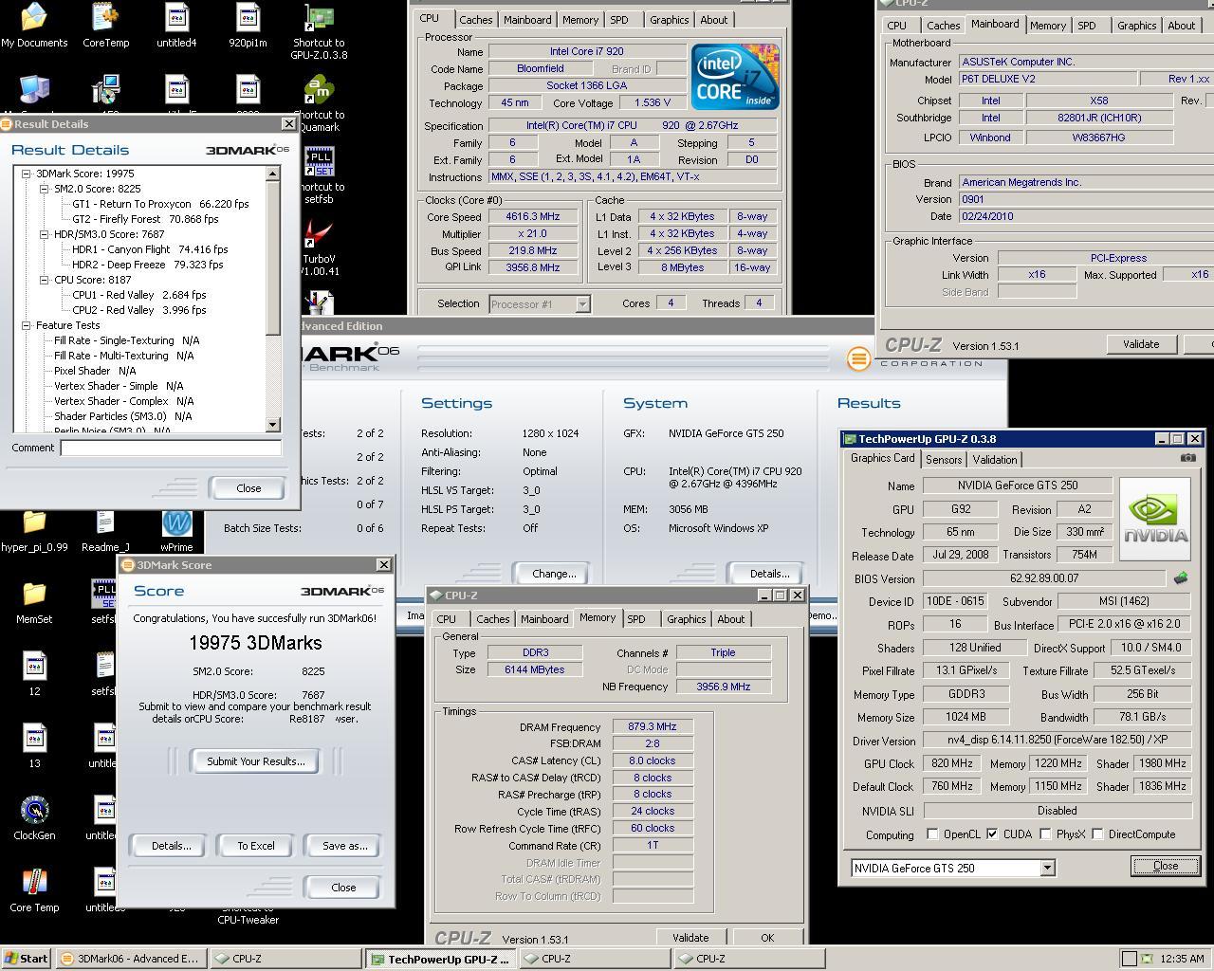Switch to TechPowerUp GPU-Z taskbar item
This screenshot has width=1214, height=971.
point(441,959)
